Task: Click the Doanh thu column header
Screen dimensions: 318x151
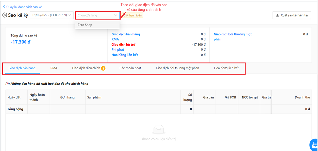Action: (302, 97)
